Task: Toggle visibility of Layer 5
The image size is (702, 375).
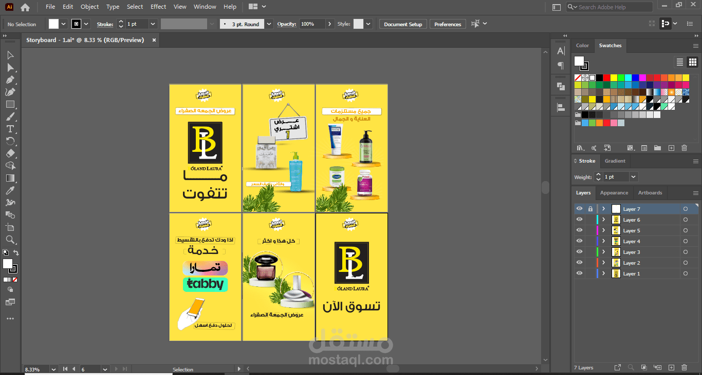Action: [579, 230]
